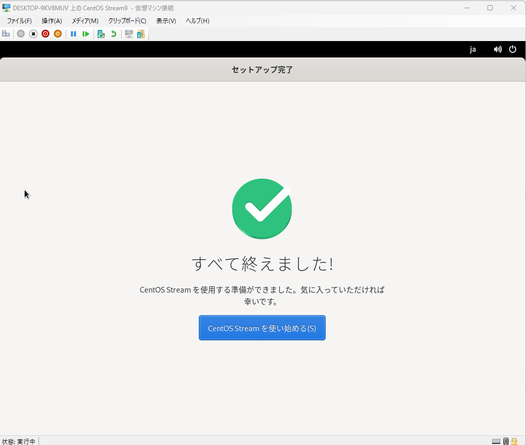Click the keyboard status icon
526x445 pixels.
click(x=496, y=441)
